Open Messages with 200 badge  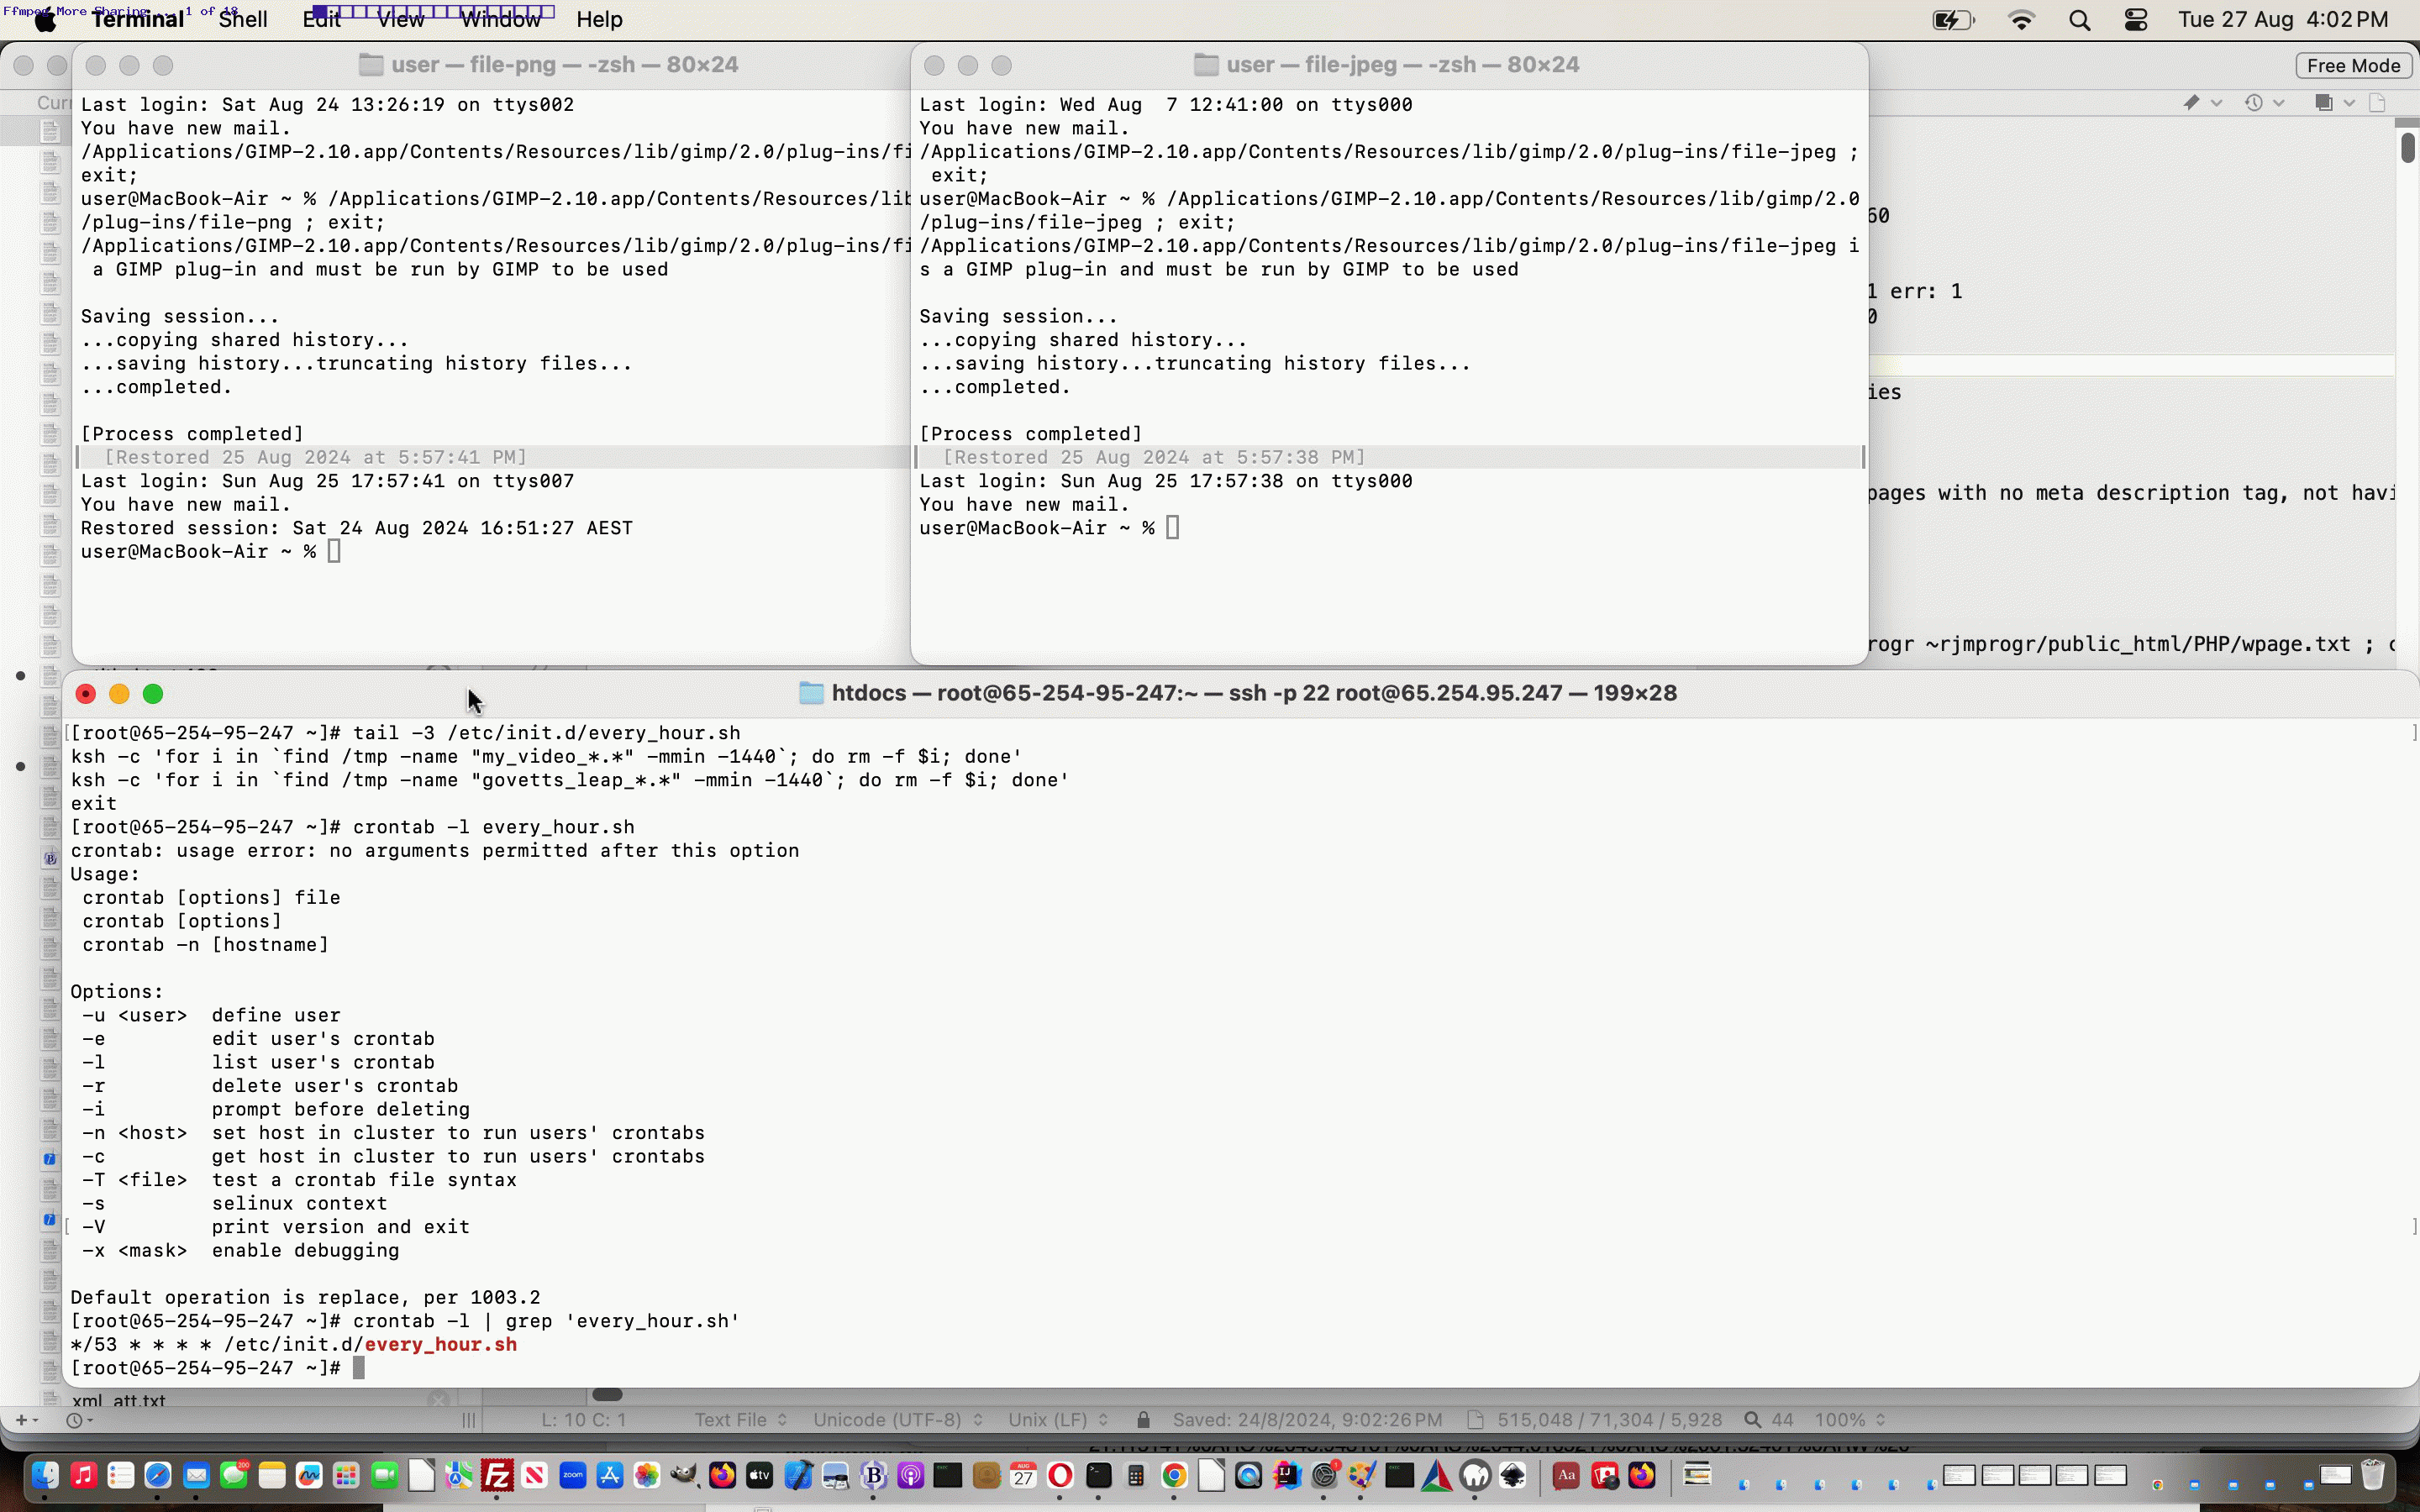click(234, 1476)
